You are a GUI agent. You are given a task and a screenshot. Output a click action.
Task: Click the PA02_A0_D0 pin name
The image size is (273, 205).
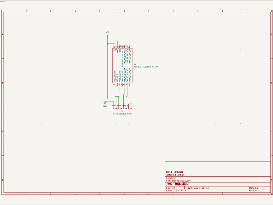(x=115, y=77)
